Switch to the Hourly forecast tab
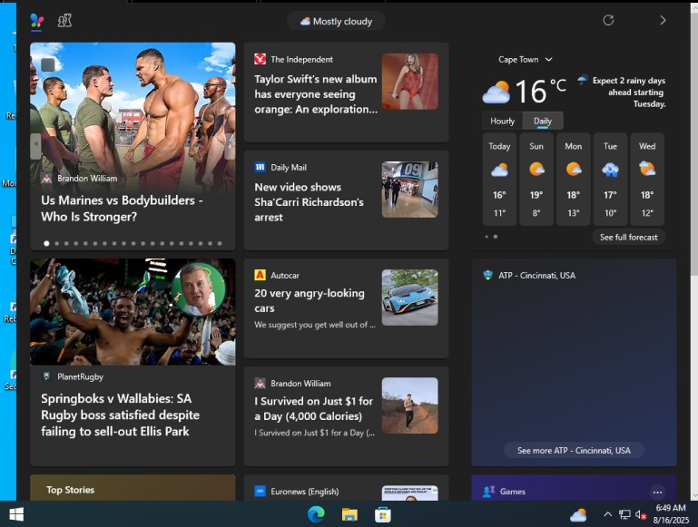The height and width of the screenshot is (527, 698). point(502,121)
